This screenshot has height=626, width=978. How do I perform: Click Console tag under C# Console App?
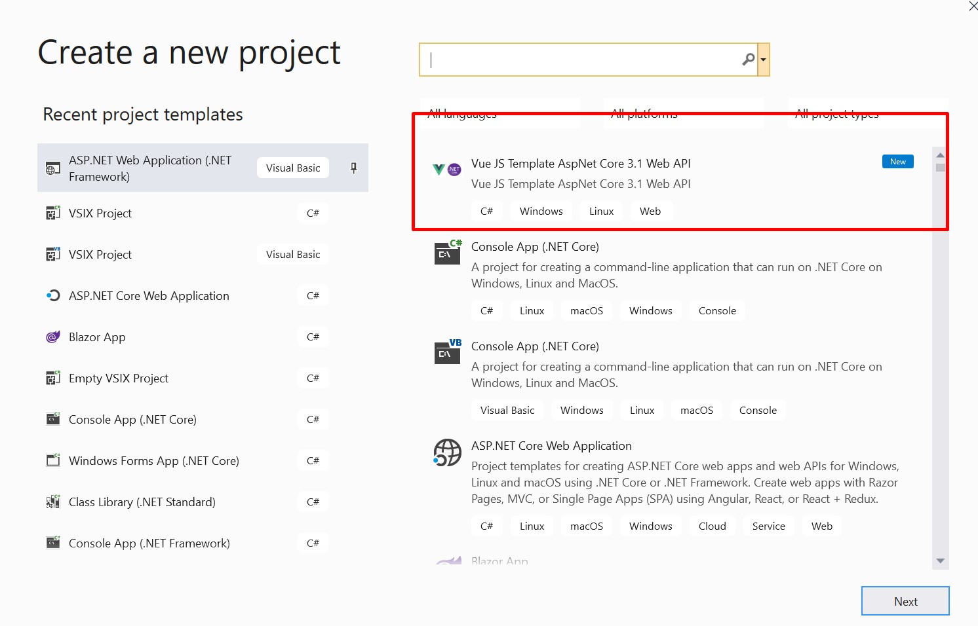click(717, 310)
